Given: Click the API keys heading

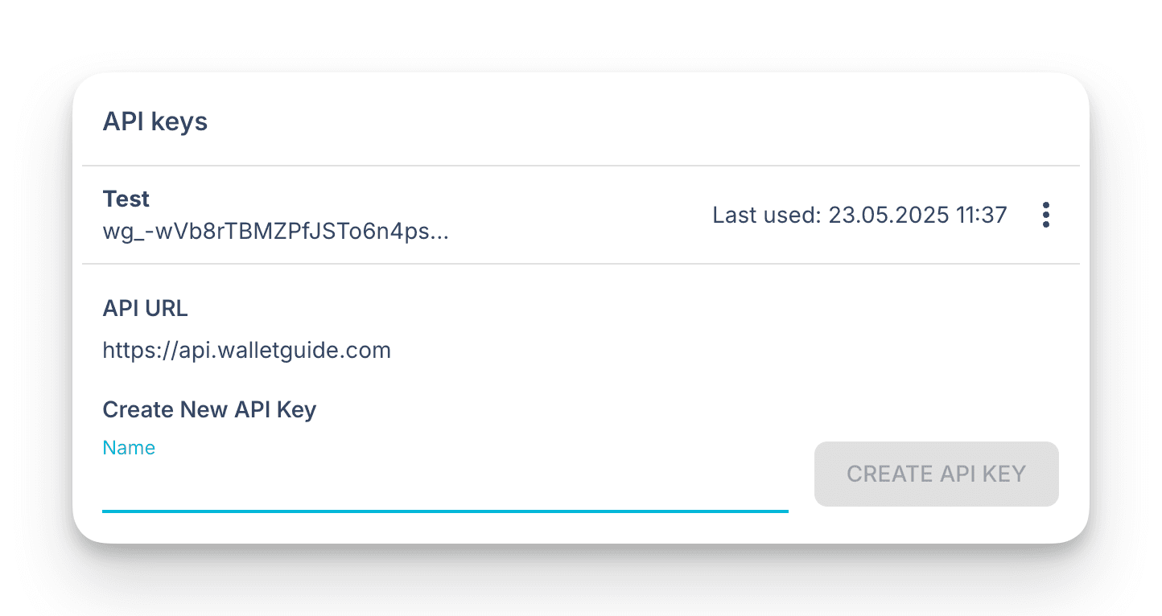Looking at the screenshot, I should pyautogui.click(x=155, y=121).
